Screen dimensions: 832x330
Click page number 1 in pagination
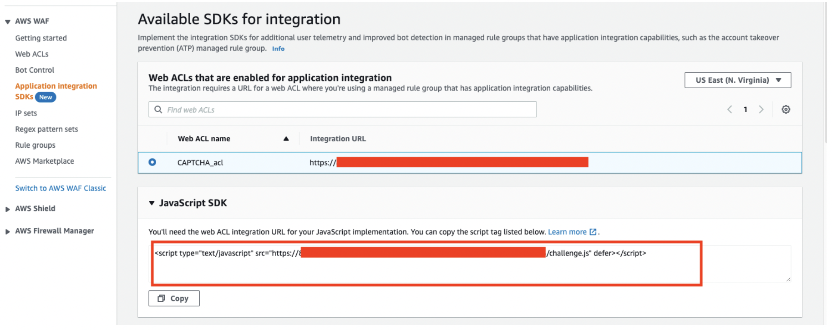pyautogui.click(x=745, y=110)
